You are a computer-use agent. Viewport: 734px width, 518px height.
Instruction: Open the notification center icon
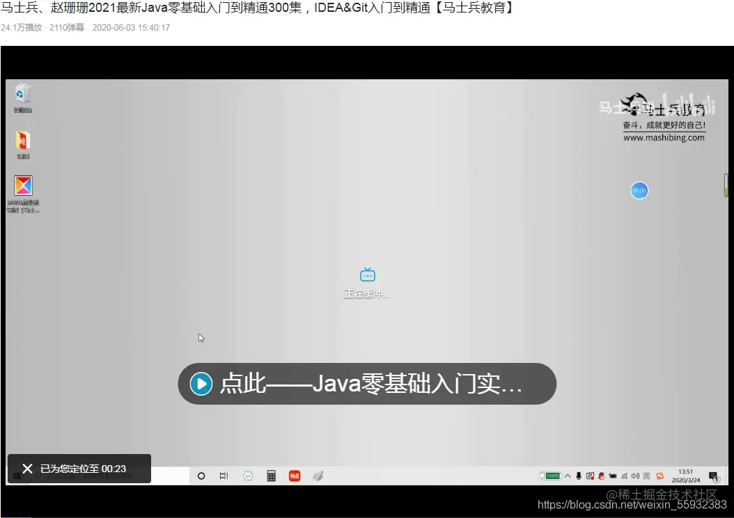coord(714,476)
